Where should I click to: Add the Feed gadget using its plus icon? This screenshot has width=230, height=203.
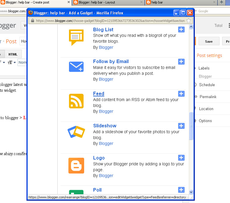click(181, 94)
